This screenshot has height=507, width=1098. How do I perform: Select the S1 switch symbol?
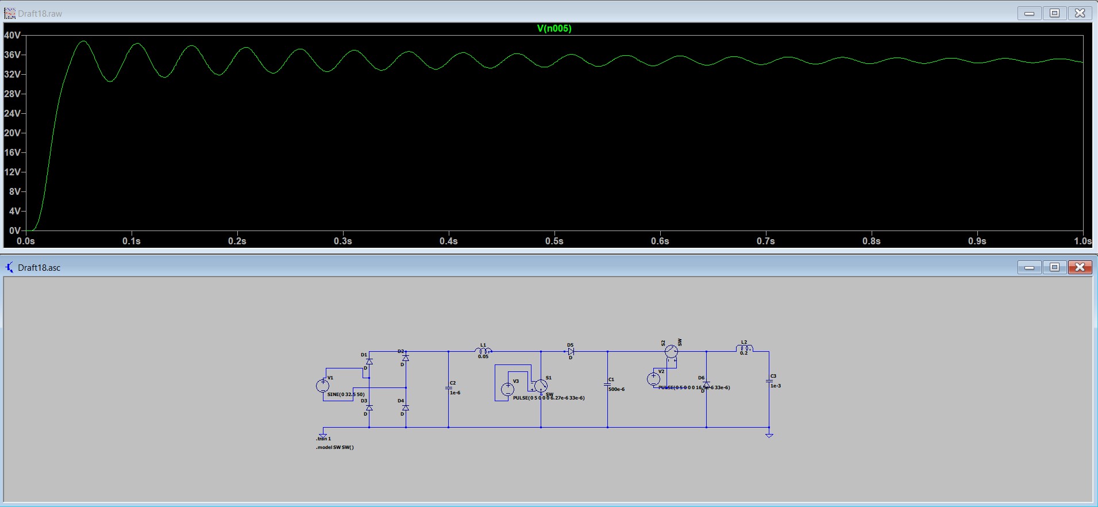(x=541, y=386)
